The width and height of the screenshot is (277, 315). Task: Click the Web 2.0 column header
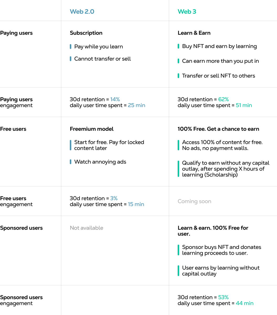82,12
